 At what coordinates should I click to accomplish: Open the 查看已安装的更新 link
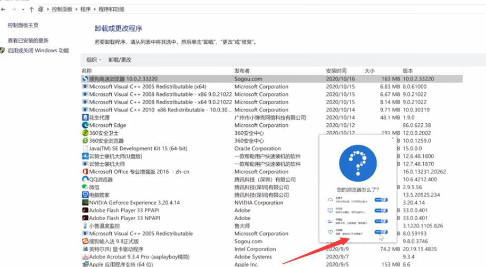click(x=28, y=40)
